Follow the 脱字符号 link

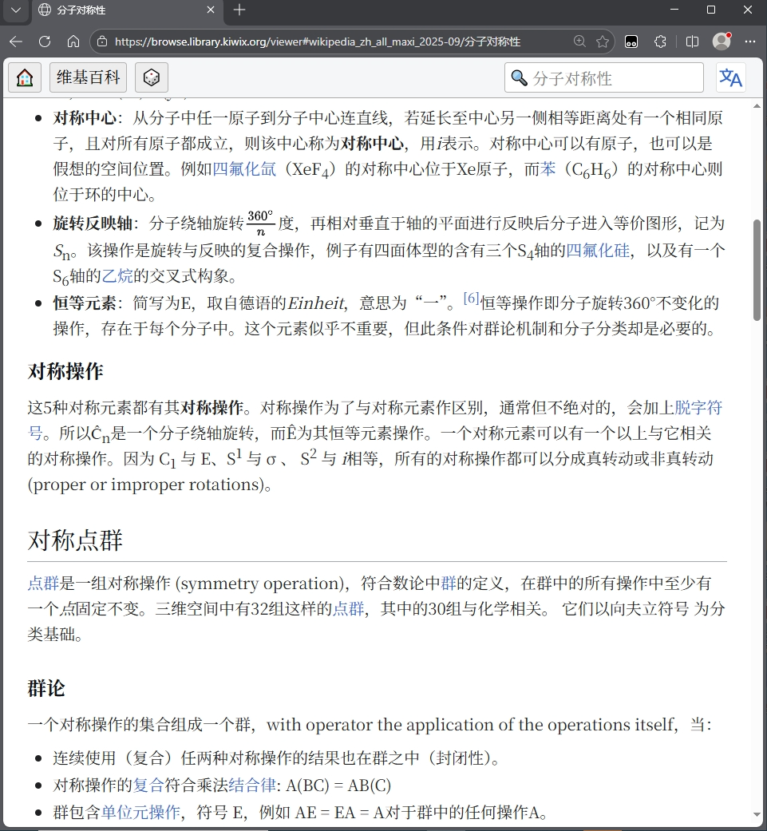698,408
